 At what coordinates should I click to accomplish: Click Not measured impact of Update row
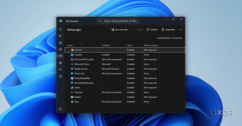[150, 97]
